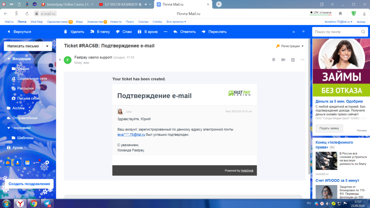The image size is (370, 208).
Task: Click Написать письмо compose button
Action: 23,46
